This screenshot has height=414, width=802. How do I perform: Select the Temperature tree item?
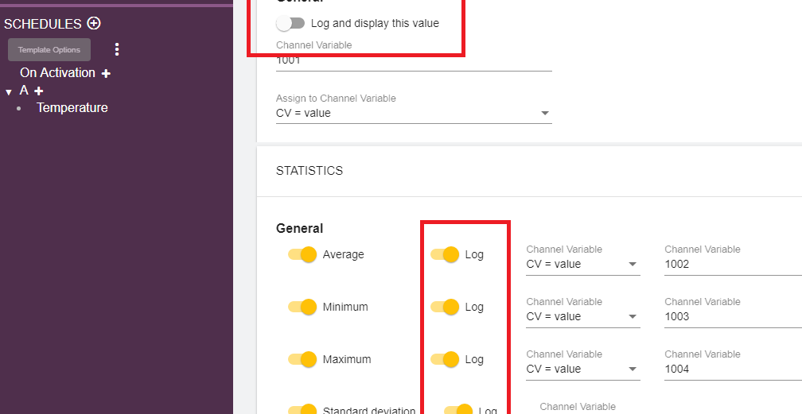[72, 108]
